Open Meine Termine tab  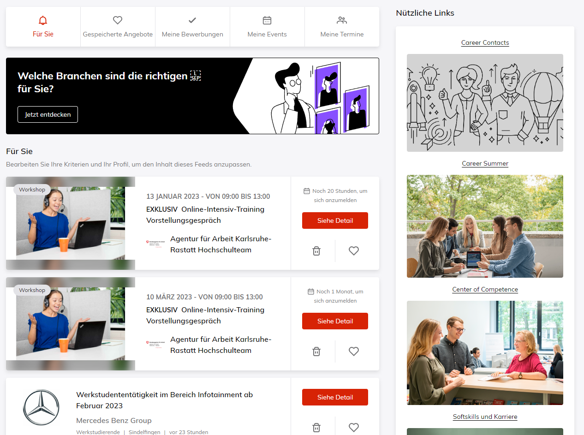pyautogui.click(x=342, y=27)
